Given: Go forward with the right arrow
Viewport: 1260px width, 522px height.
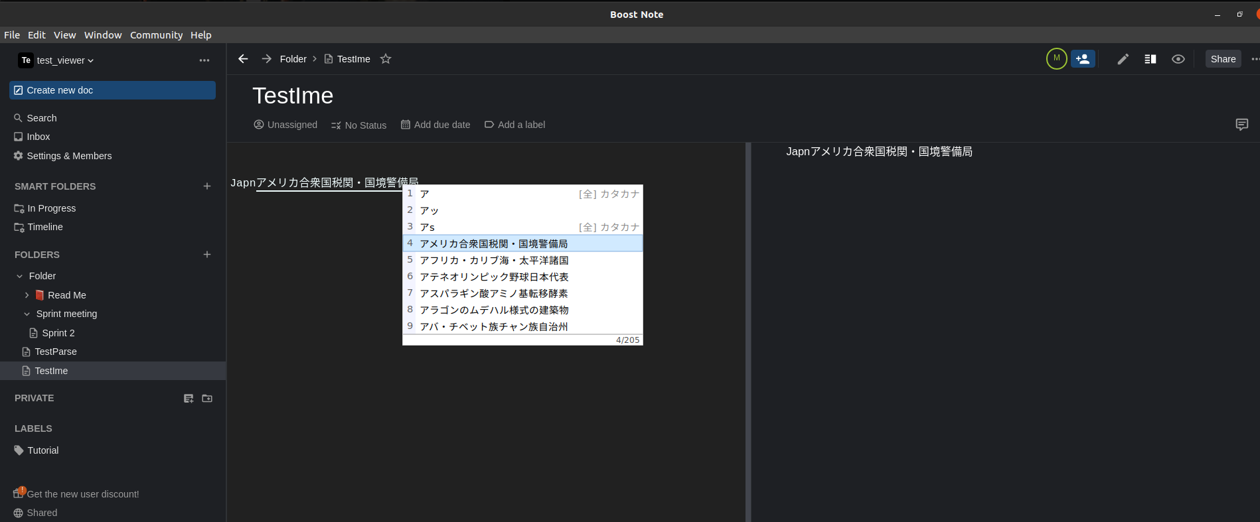Looking at the screenshot, I should [x=267, y=59].
